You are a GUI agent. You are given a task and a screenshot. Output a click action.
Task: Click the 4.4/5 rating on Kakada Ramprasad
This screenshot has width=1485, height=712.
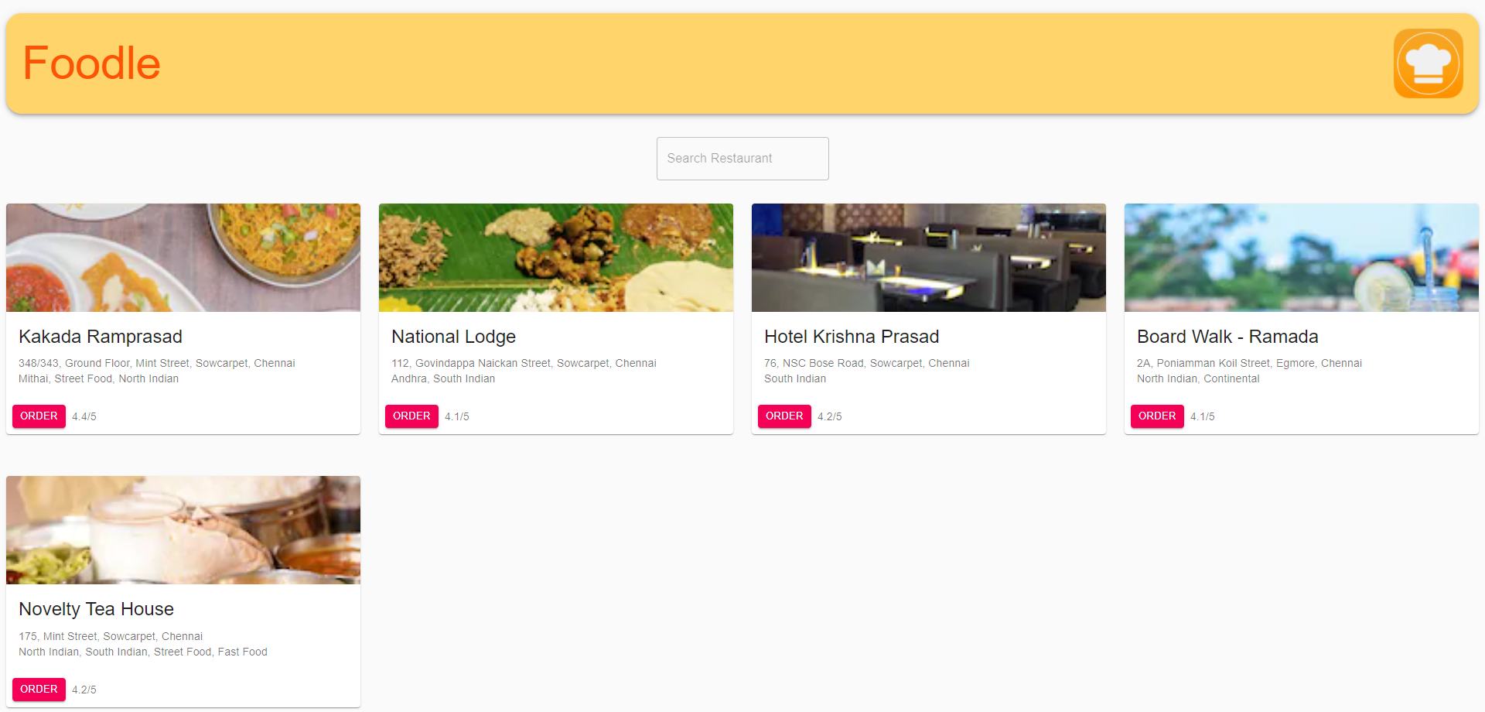[84, 416]
